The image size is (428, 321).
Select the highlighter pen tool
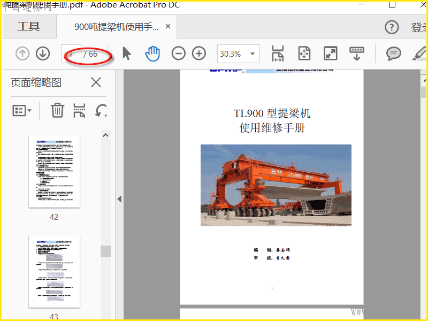click(419, 53)
